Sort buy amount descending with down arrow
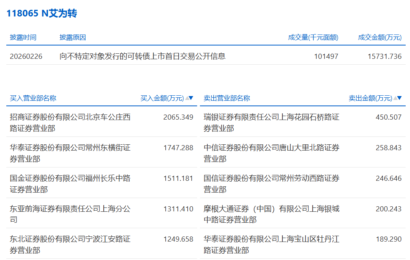Viewport: 410px width, 260px height. [191, 98]
